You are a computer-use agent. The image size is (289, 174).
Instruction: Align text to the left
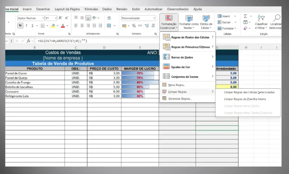76,26
